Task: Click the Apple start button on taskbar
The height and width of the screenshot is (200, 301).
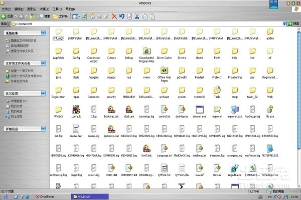Action: tap(6, 196)
